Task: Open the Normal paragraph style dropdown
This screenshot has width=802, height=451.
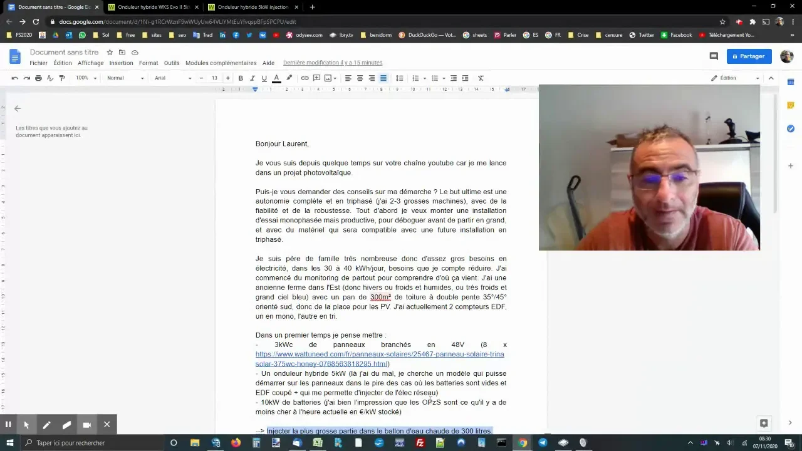Action: (125, 78)
